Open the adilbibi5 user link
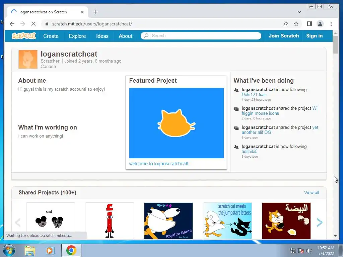343x257 pixels. point(249,152)
